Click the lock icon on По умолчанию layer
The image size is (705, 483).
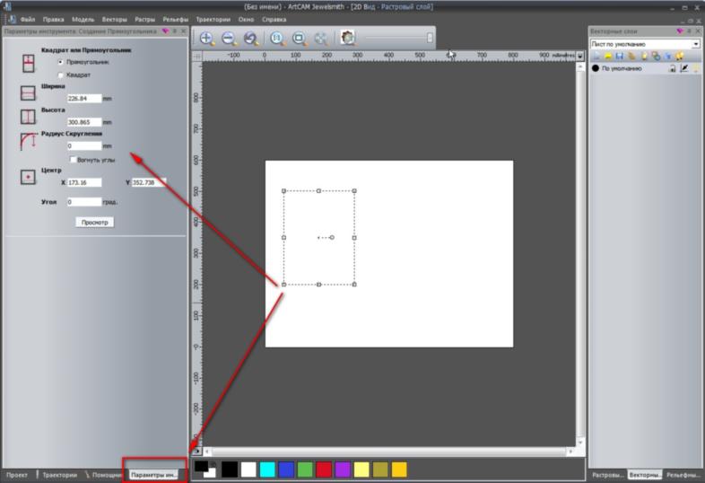[673, 68]
